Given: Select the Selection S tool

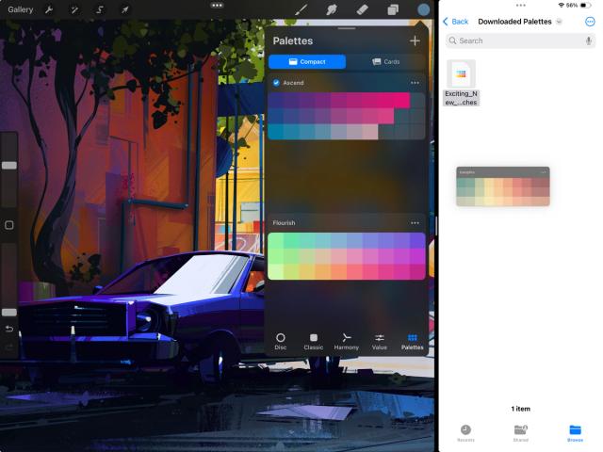Looking at the screenshot, I should (100, 9).
